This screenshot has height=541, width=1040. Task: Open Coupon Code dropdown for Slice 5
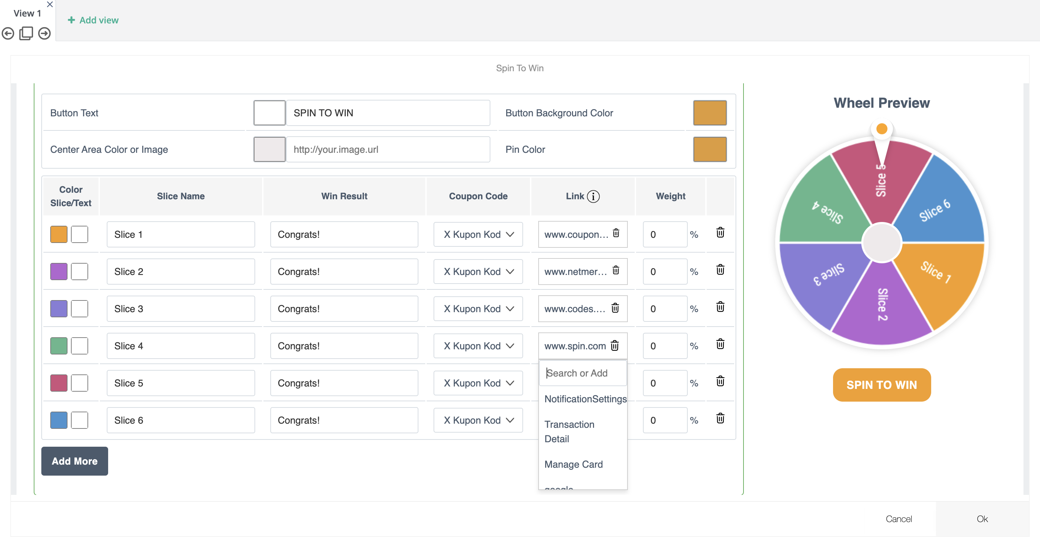(478, 383)
